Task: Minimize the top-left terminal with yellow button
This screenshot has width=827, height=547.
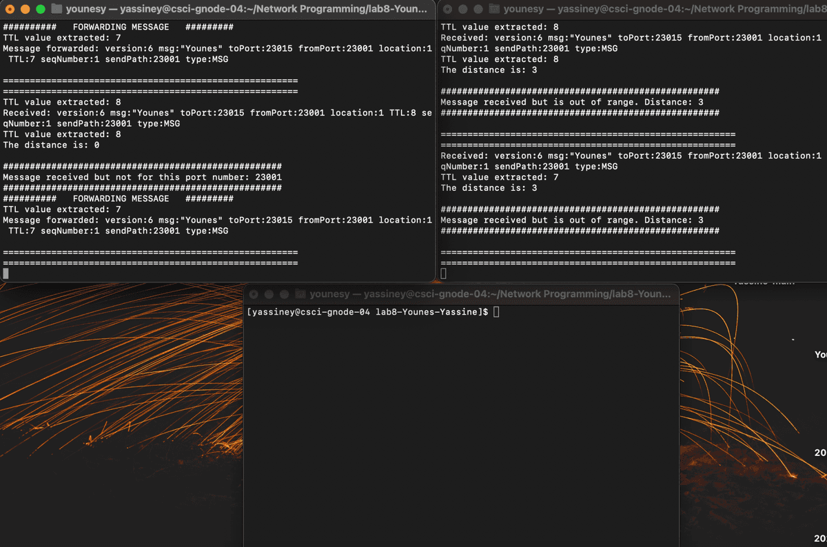Action: point(25,10)
